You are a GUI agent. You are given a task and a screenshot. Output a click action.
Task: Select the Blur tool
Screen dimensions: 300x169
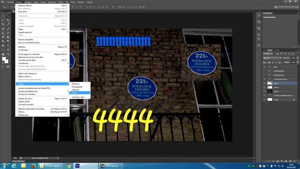(x=3, y=41)
